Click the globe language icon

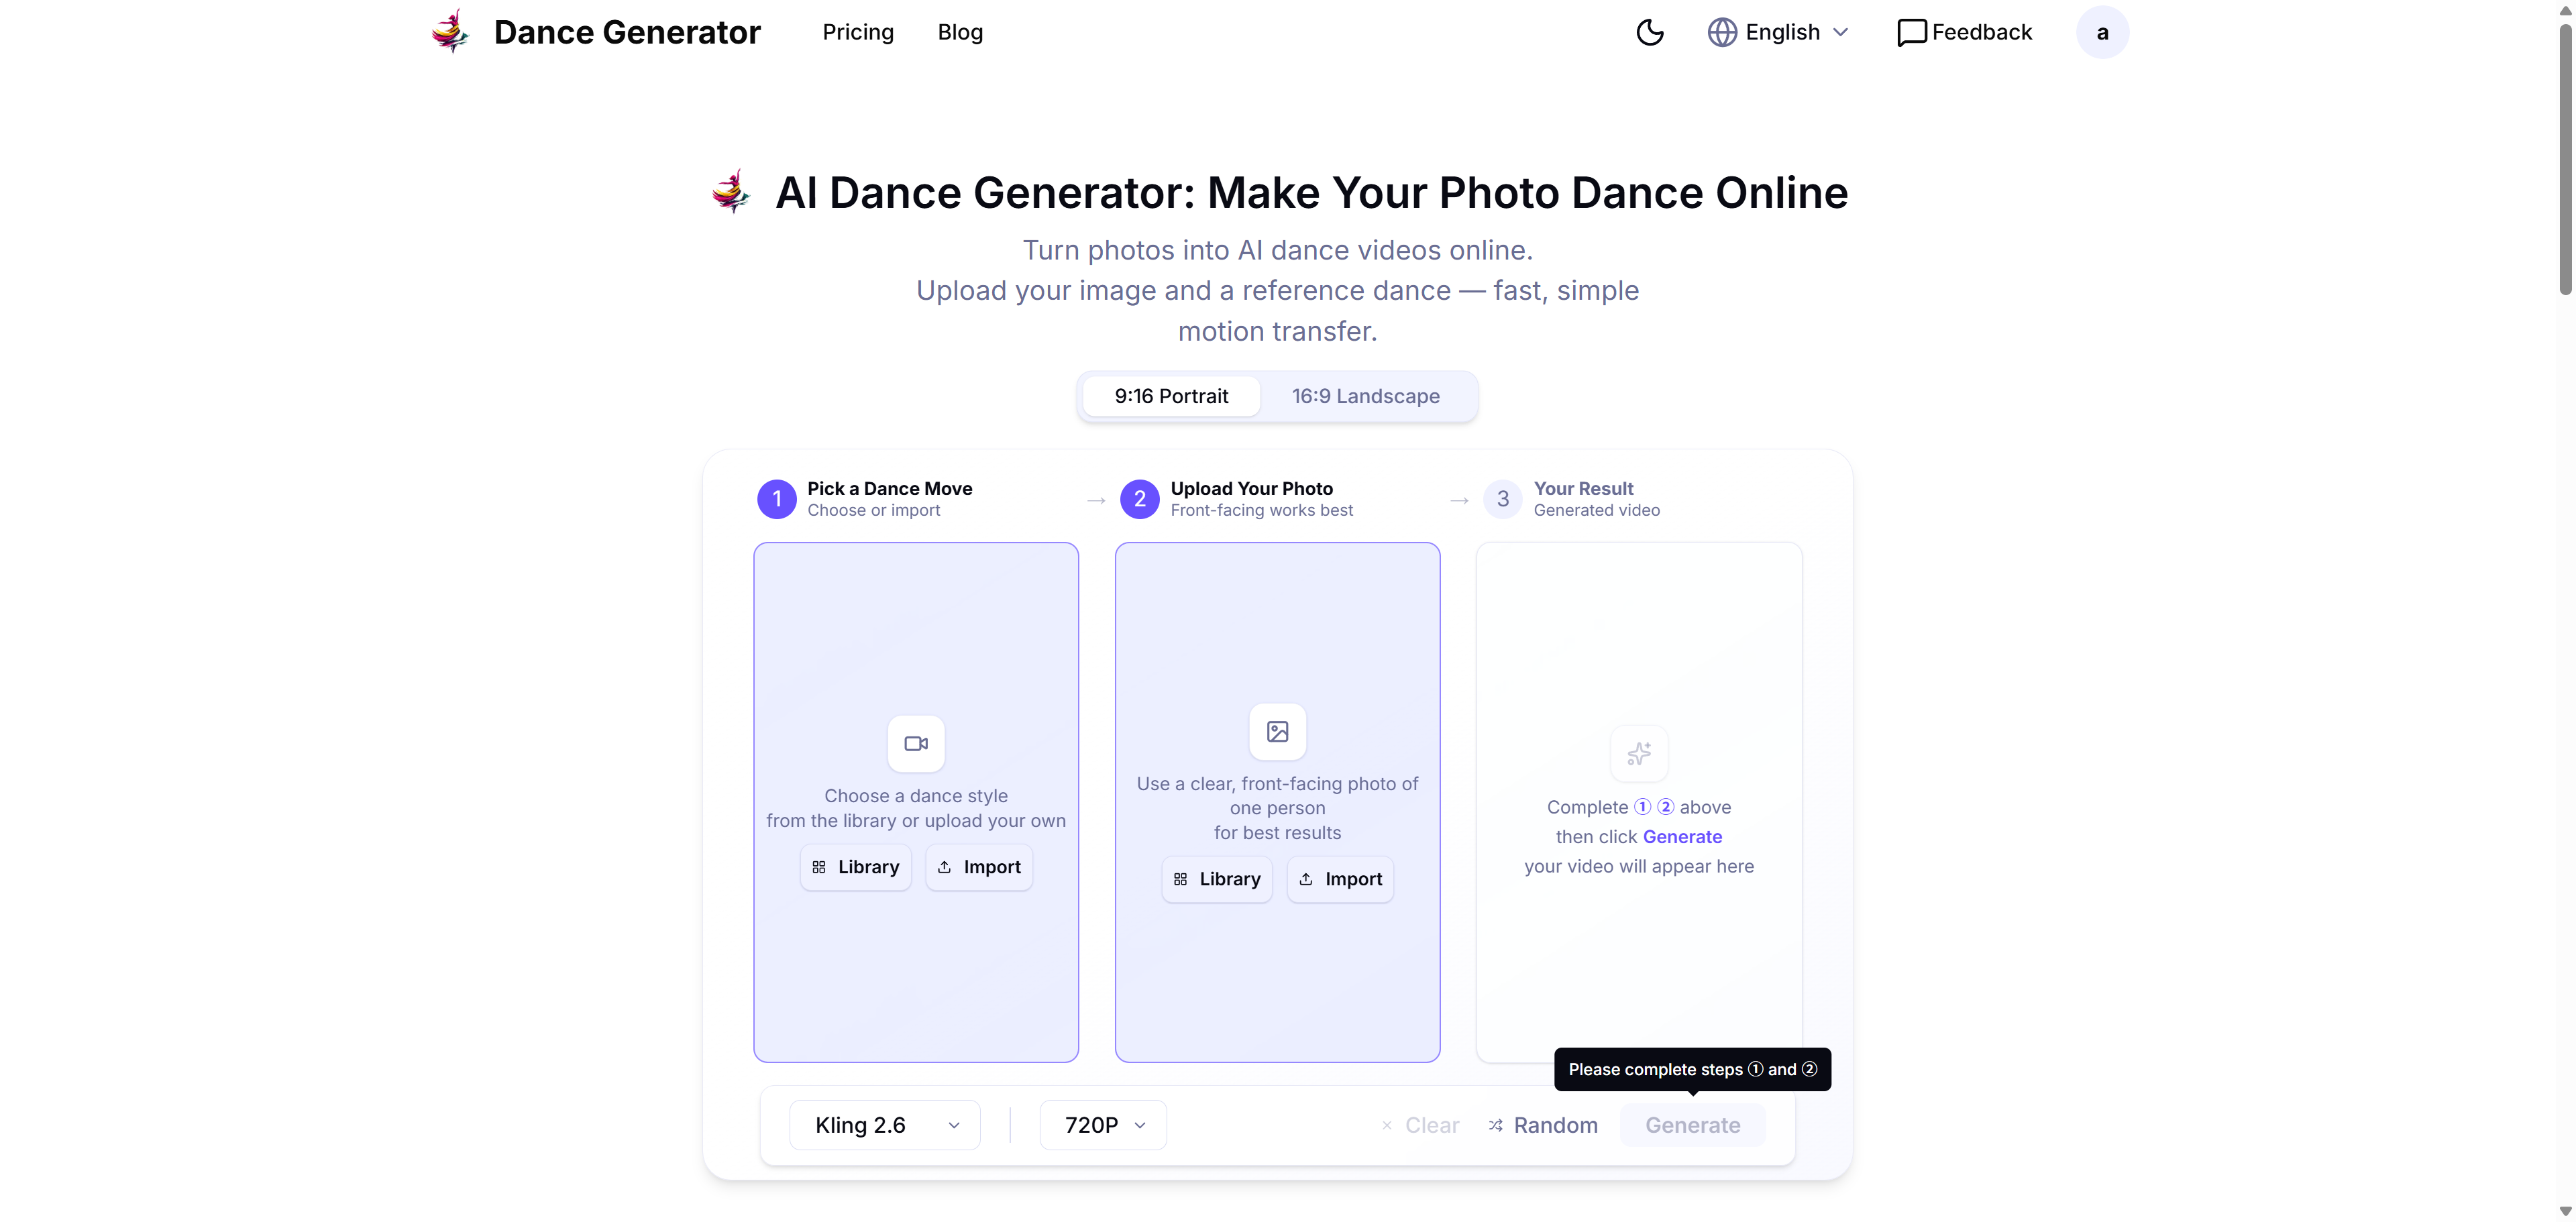(1722, 31)
